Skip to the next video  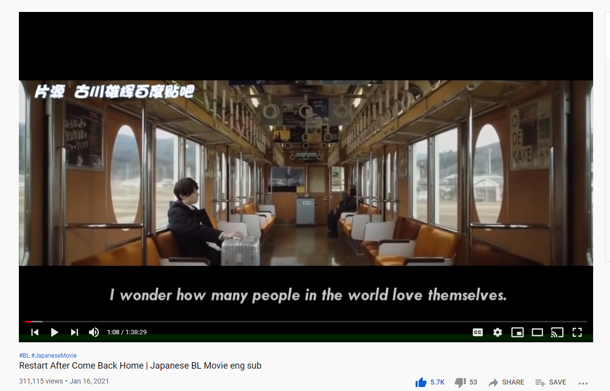pyautogui.click(x=75, y=332)
